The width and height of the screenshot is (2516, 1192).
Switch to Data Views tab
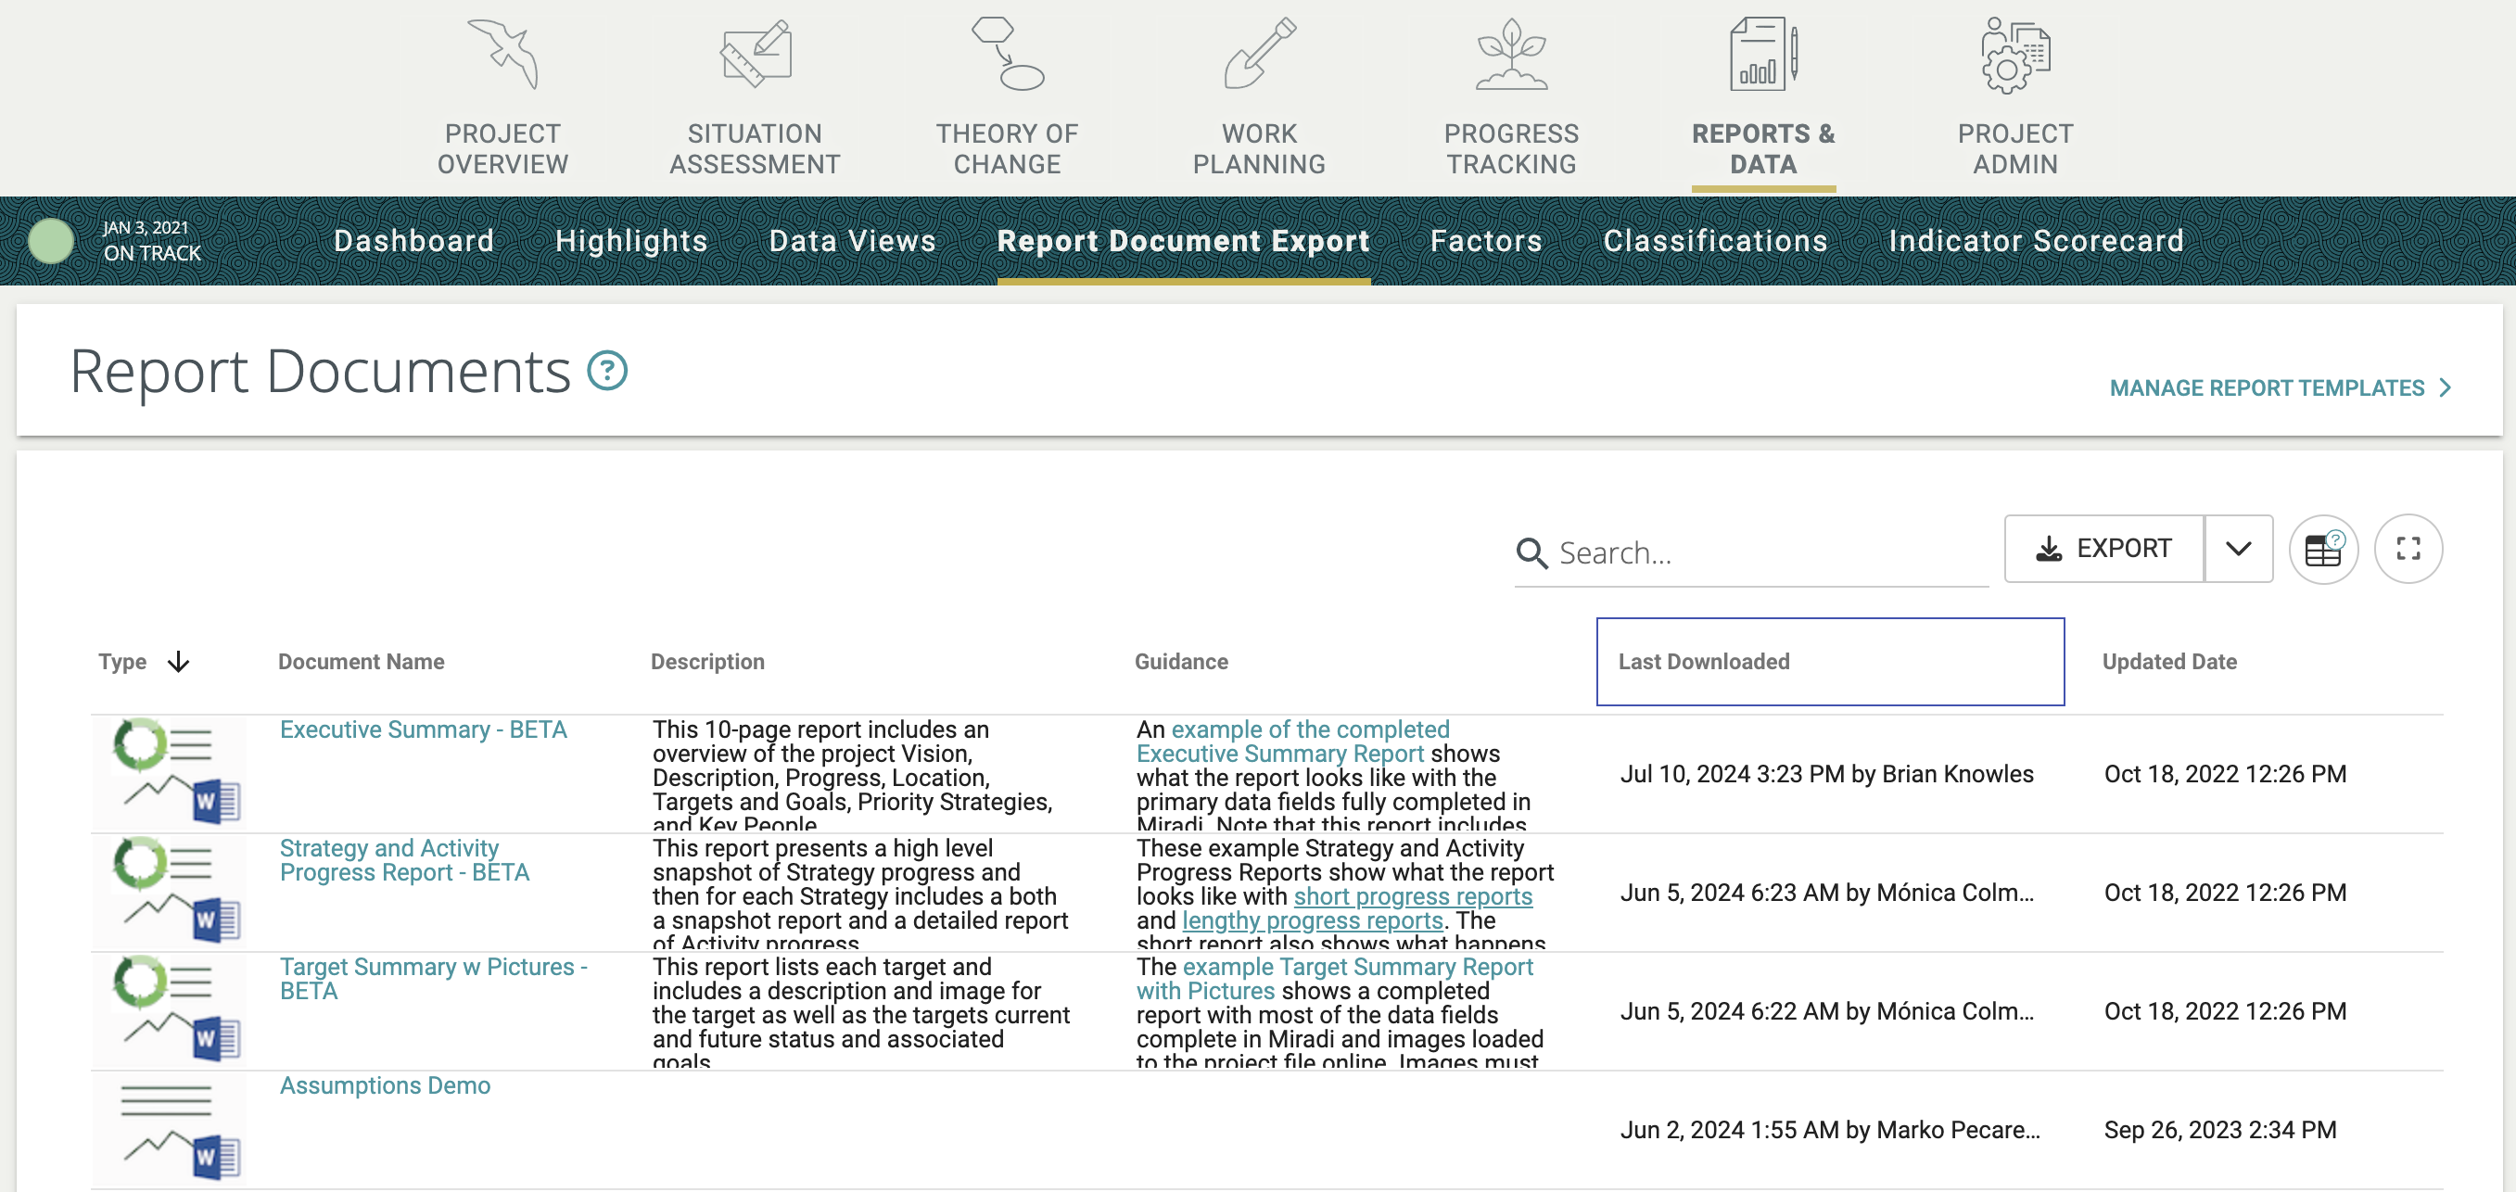852,241
